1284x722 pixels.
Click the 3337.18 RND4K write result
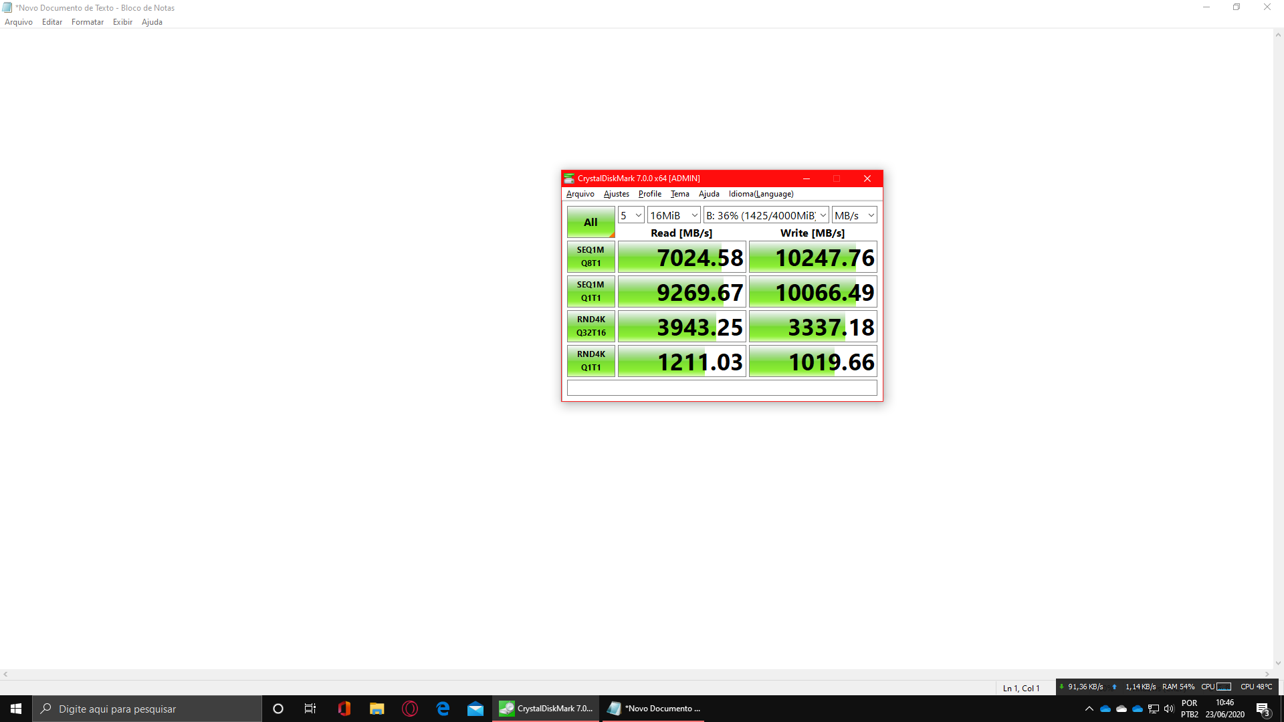coord(813,327)
